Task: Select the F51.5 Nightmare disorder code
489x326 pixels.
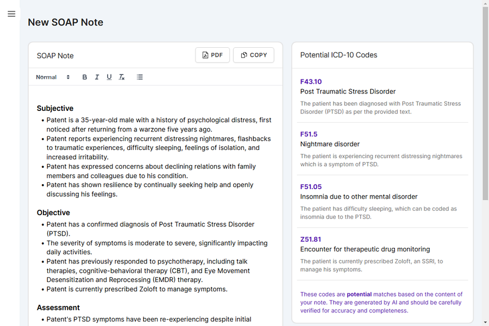Action: click(309, 134)
